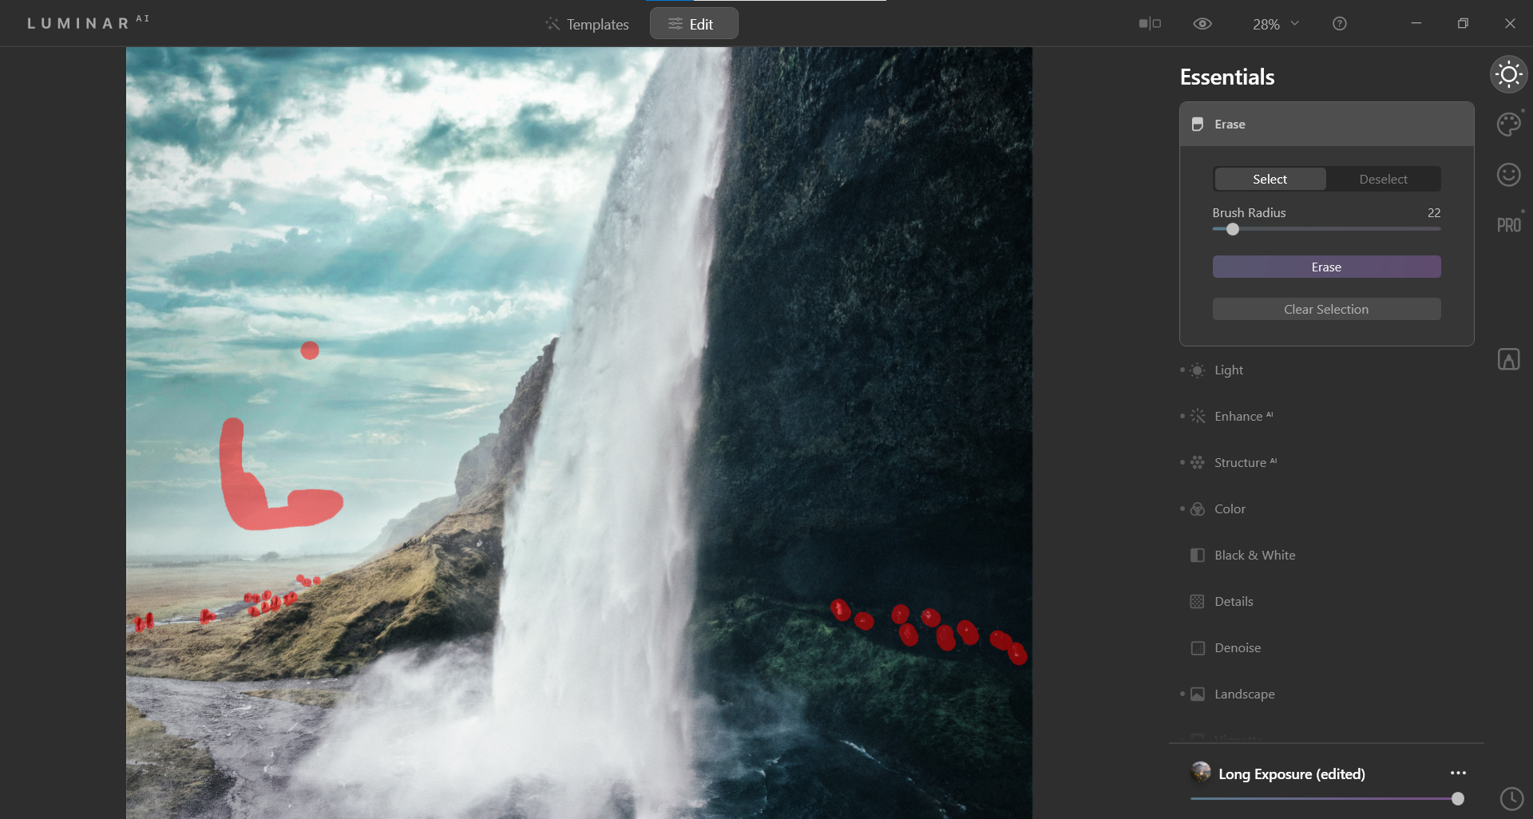Open the 28% zoom dropdown

[x=1275, y=24]
